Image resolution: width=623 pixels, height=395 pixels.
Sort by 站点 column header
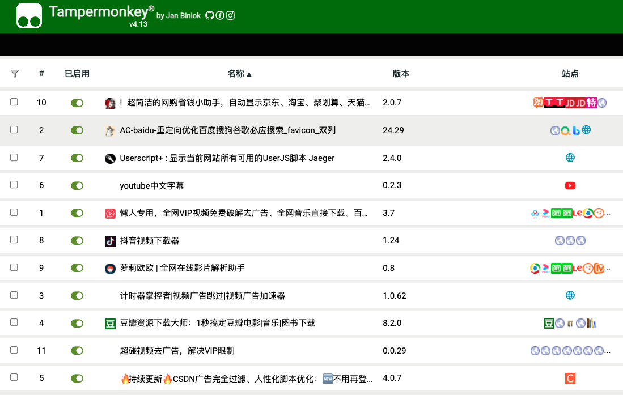pyautogui.click(x=570, y=74)
